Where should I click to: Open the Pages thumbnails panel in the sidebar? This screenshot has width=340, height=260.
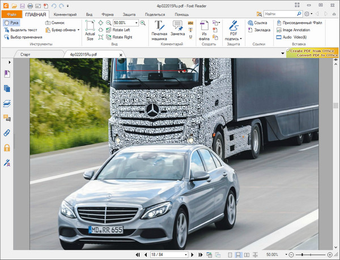tap(7, 89)
